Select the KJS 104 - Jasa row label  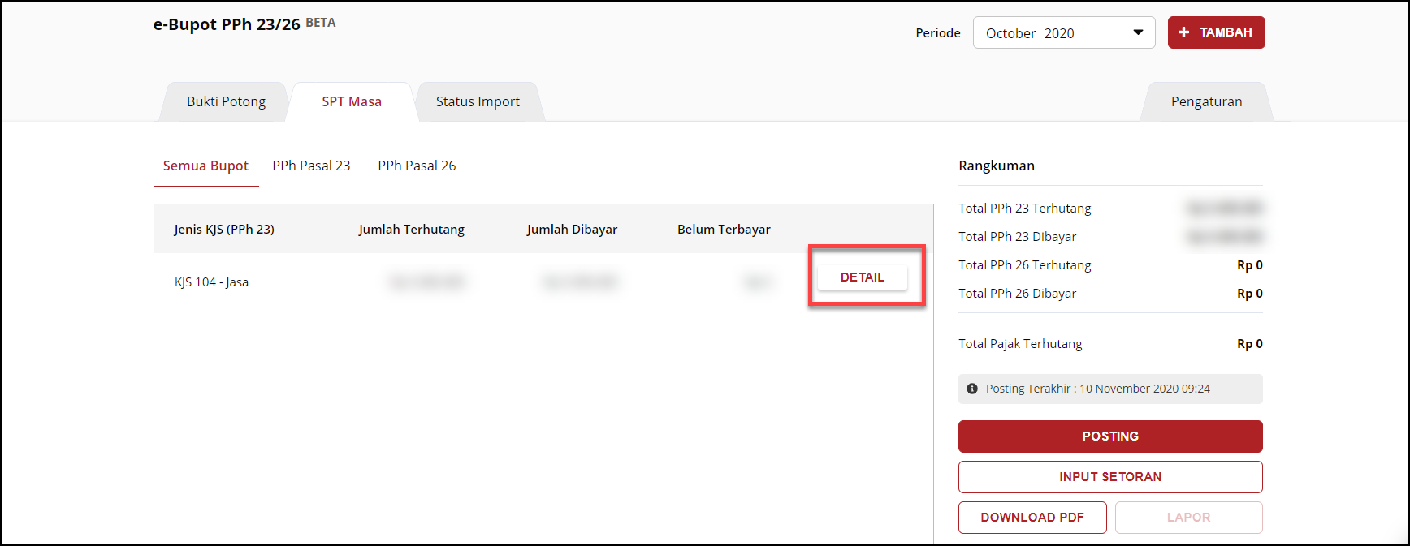211,282
